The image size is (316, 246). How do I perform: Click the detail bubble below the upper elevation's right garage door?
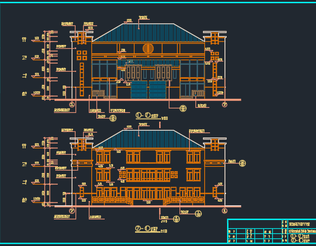point(183,108)
